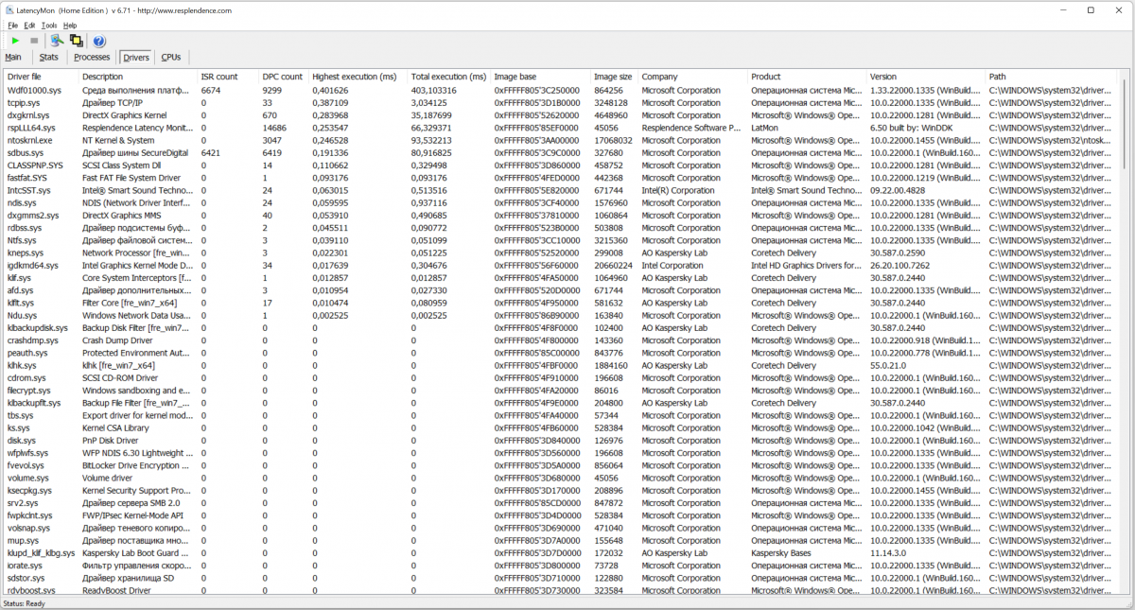1135x610 pixels.
Task: Select the peauth.sys driver row
Action: click(x=561, y=353)
